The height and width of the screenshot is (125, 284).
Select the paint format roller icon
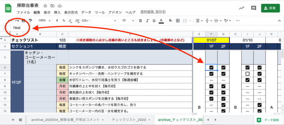pos(30,21)
